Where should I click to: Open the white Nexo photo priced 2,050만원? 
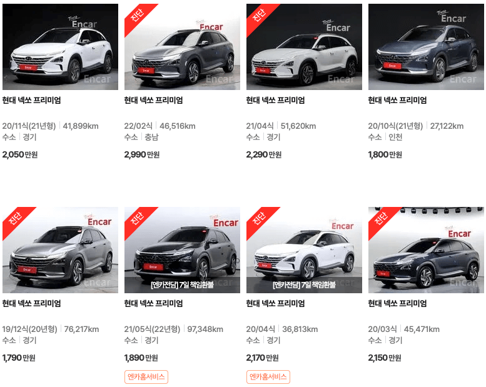tap(60, 47)
